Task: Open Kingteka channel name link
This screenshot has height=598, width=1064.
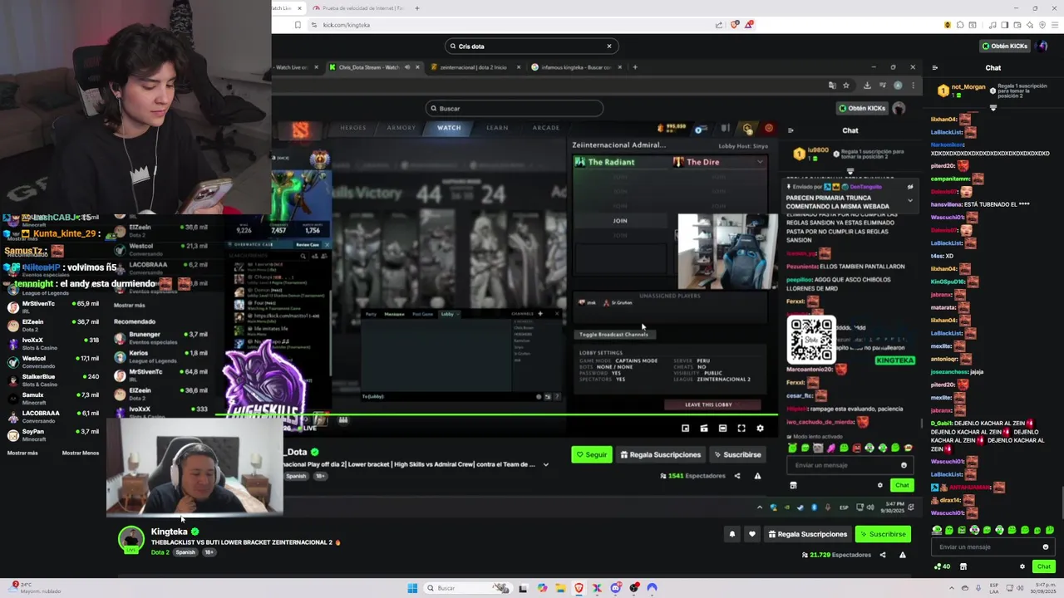Action: pos(169,532)
